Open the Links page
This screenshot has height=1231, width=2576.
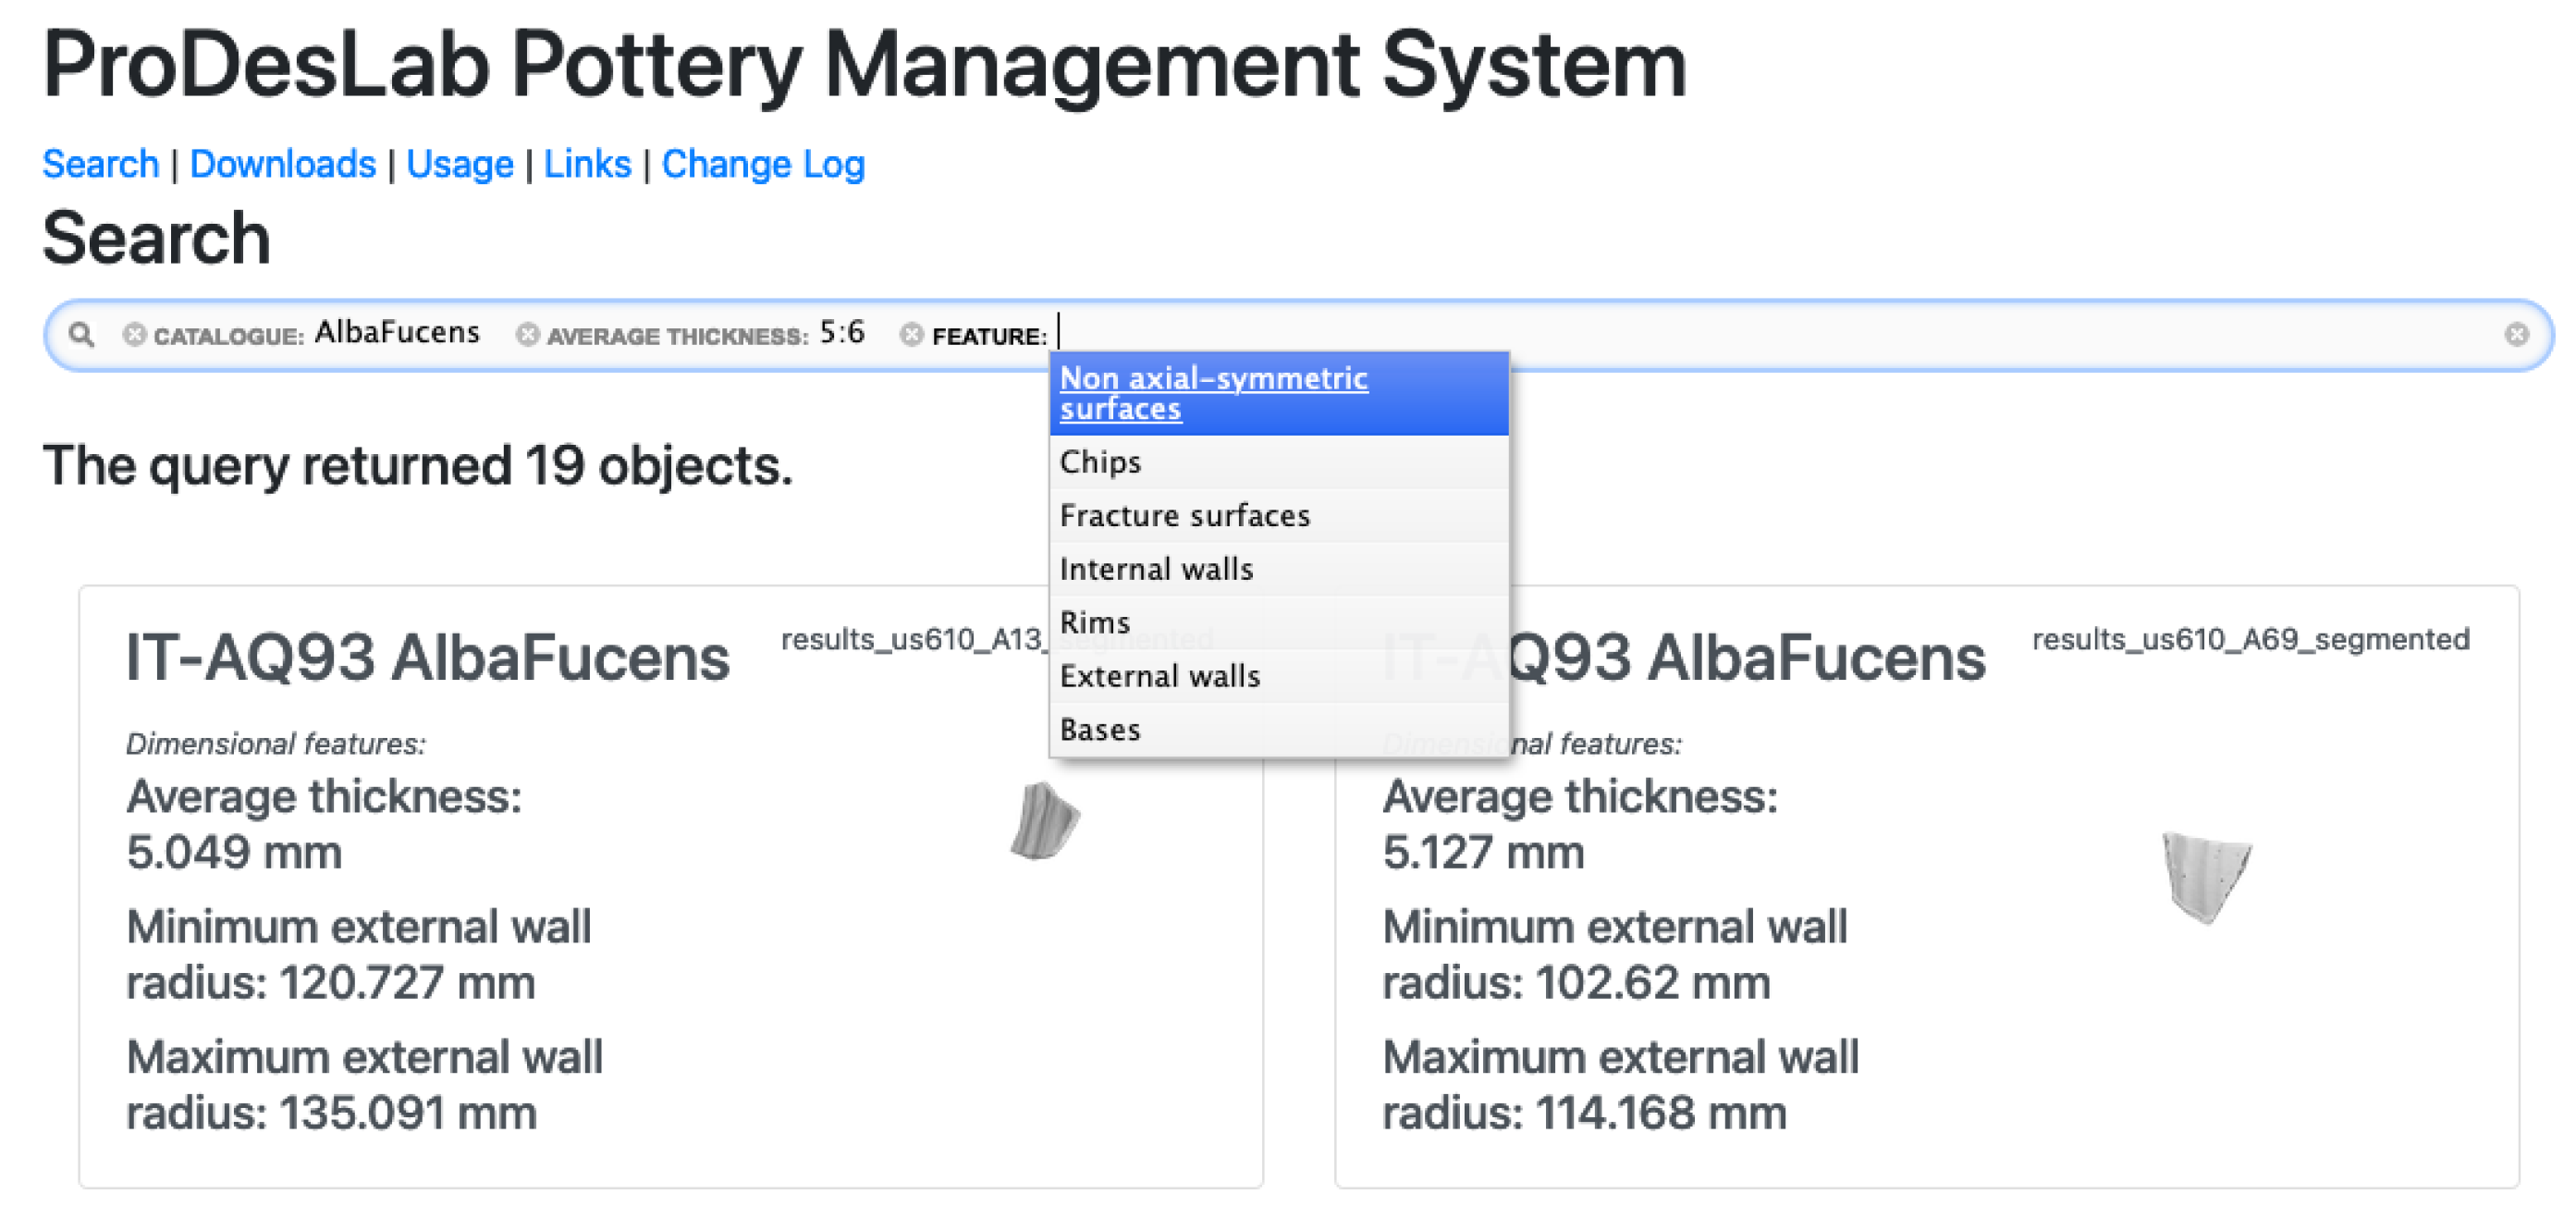tap(587, 164)
